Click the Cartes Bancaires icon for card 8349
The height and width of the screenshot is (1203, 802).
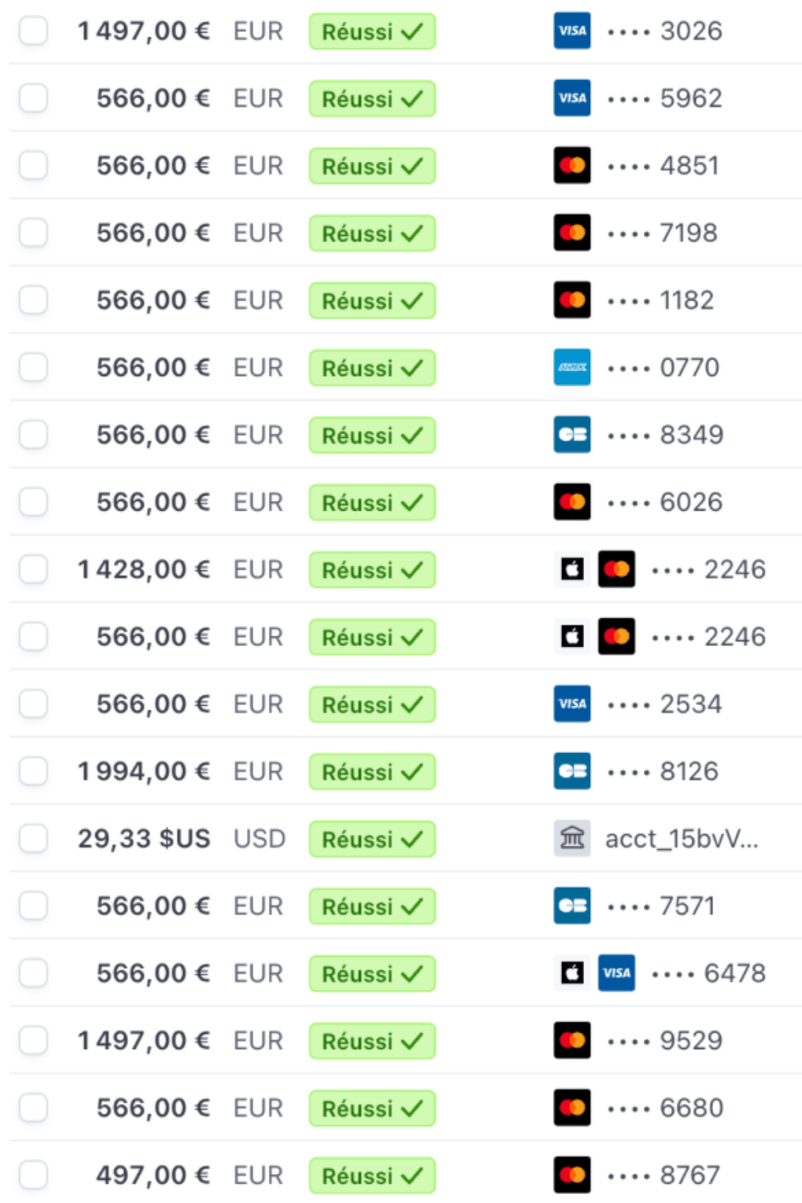(572, 435)
